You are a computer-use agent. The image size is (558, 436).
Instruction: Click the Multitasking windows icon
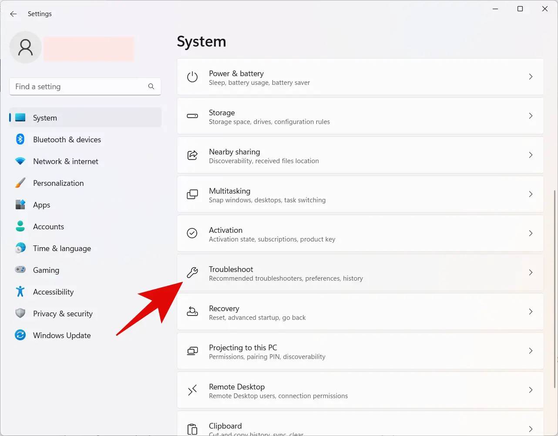click(x=192, y=194)
